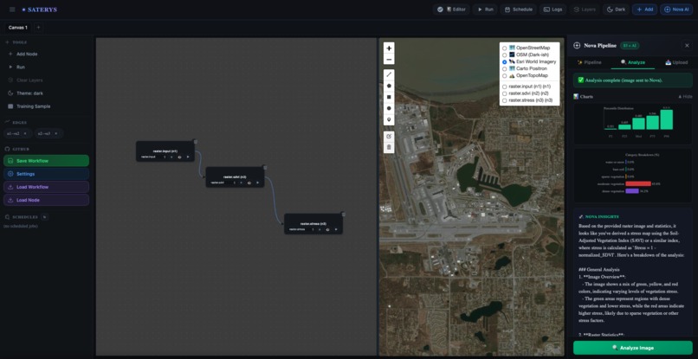Image resolution: width=698 pixels, height=359 pixels.
Task: Toggle the Dark theme button in top bar
Action: (616, 10)
